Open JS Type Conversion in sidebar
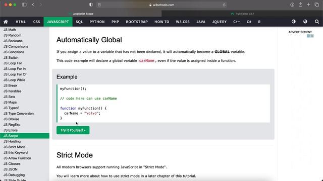Screen dimensions: 323x181 (x=25, y=114)
